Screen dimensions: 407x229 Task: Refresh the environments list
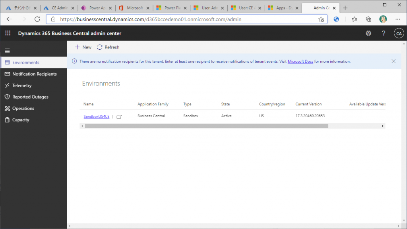(108, 47)
